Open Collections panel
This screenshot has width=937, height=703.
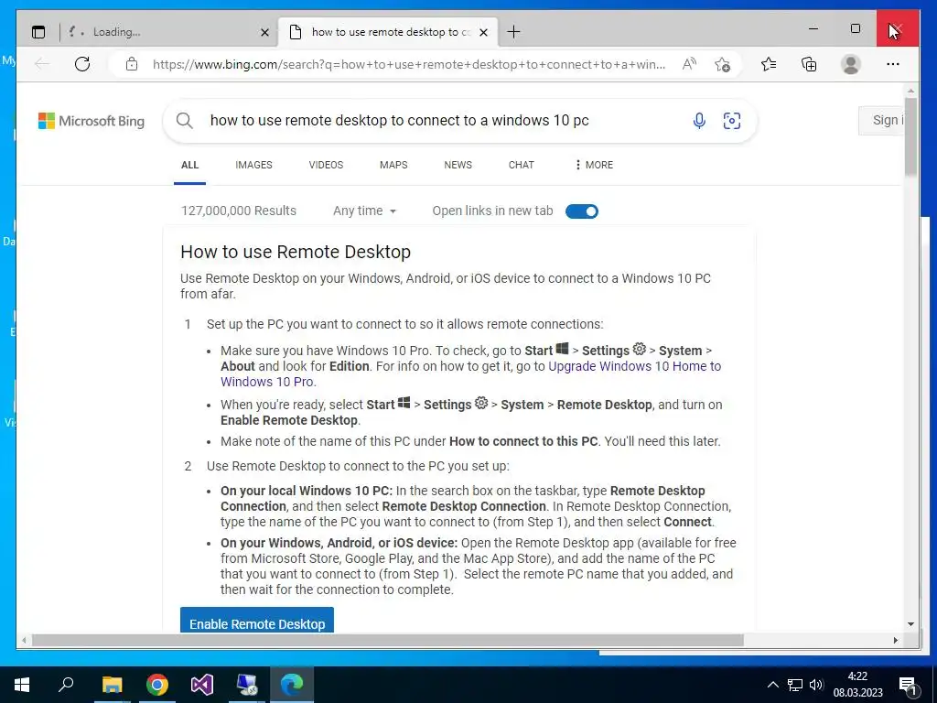pyautogui.click(x=809, y=64)
